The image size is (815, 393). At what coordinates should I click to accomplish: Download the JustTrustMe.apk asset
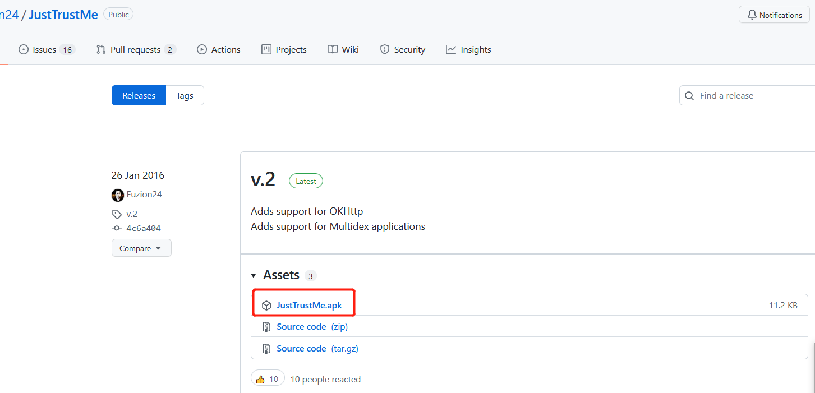pos(308,305)
